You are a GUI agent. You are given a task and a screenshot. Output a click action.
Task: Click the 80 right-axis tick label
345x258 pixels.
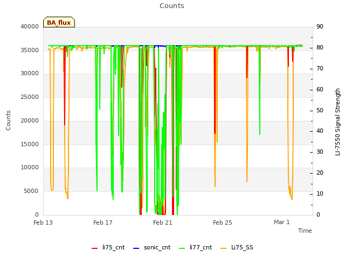tap(320, 48)
